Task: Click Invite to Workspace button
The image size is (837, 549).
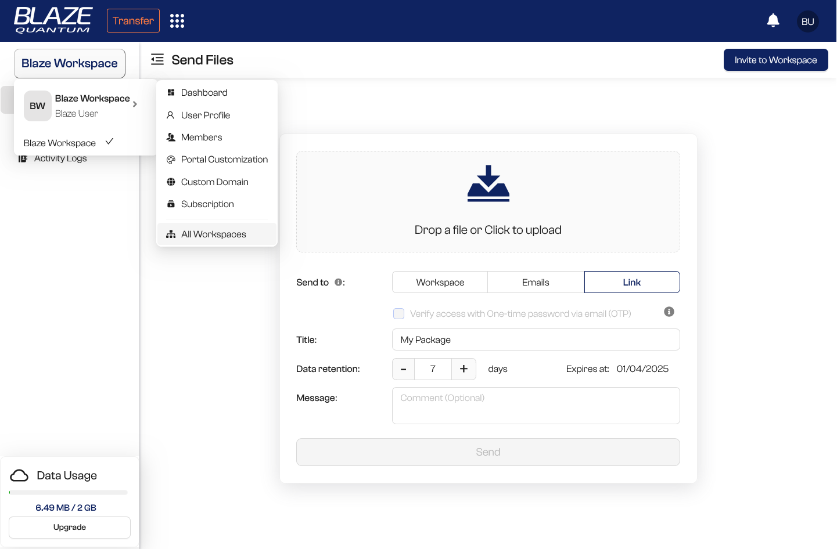Action: 775,60
